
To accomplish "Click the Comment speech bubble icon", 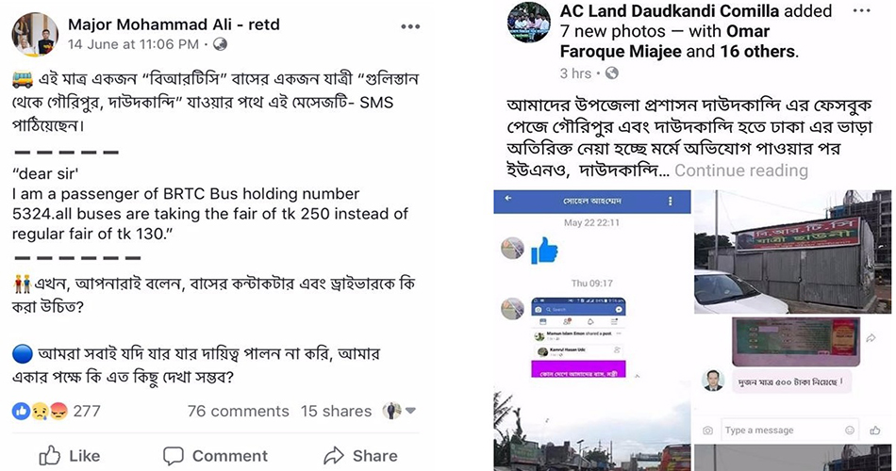I will tap(174, 456).
